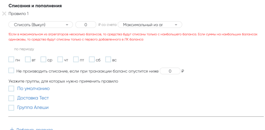
Task: Click the minimum balance threshold input
Action: point(170,71)
